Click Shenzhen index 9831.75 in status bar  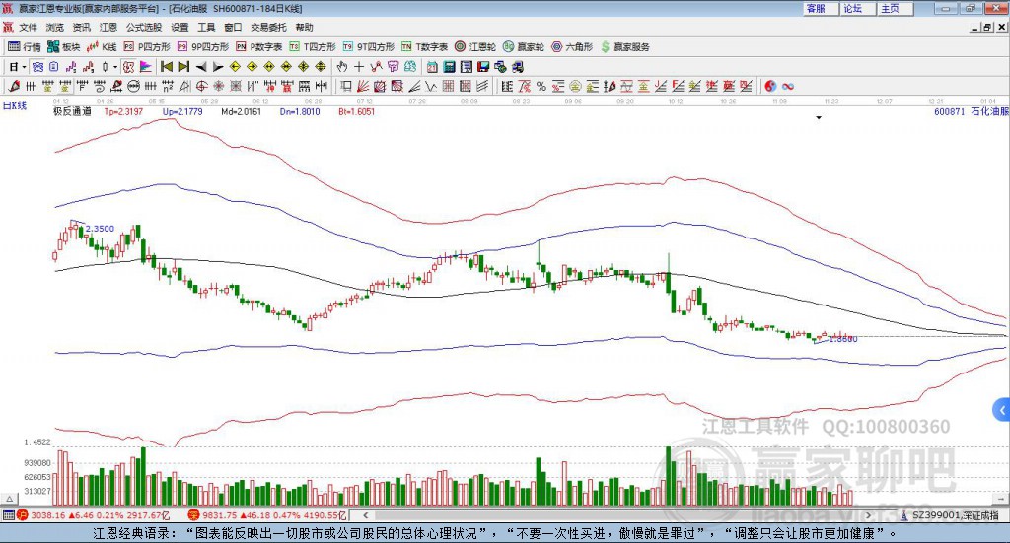(220, 515)
